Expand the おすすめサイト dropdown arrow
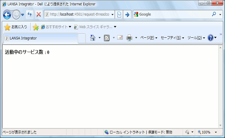 point(70,27)
